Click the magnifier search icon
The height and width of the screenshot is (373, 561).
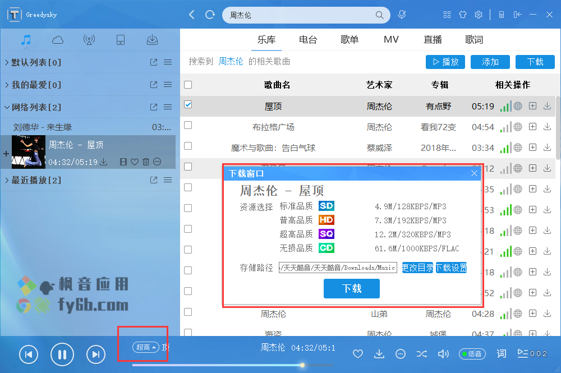[x=380, y=15]
